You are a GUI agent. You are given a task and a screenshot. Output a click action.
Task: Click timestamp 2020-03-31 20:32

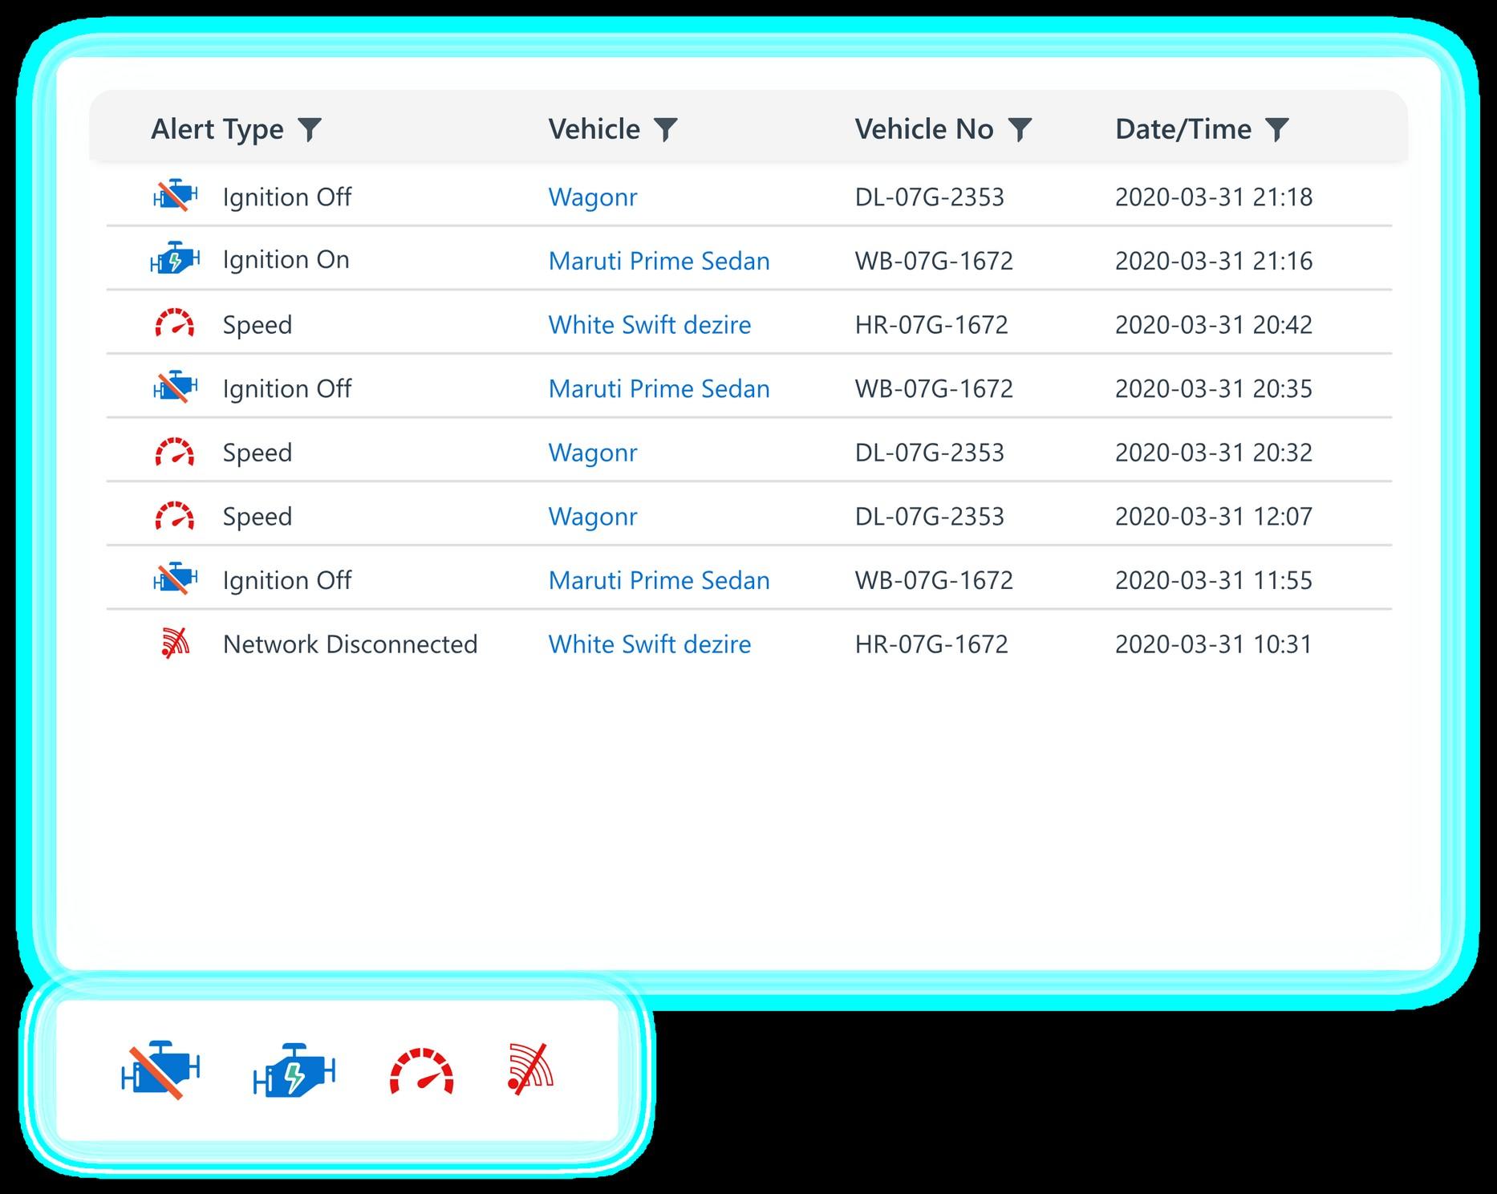click(1214, 453)
